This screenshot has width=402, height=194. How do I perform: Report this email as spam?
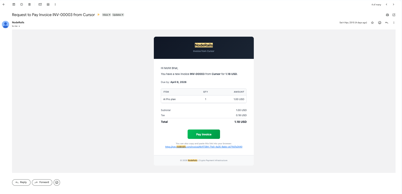click(21, 4)
